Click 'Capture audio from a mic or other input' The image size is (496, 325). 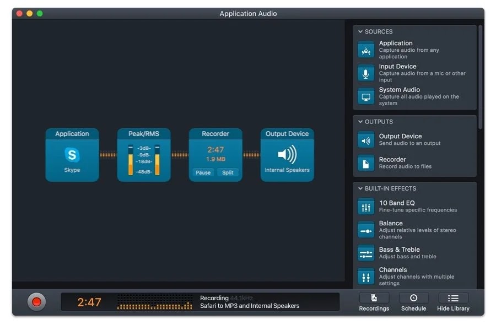pos(422,77)
